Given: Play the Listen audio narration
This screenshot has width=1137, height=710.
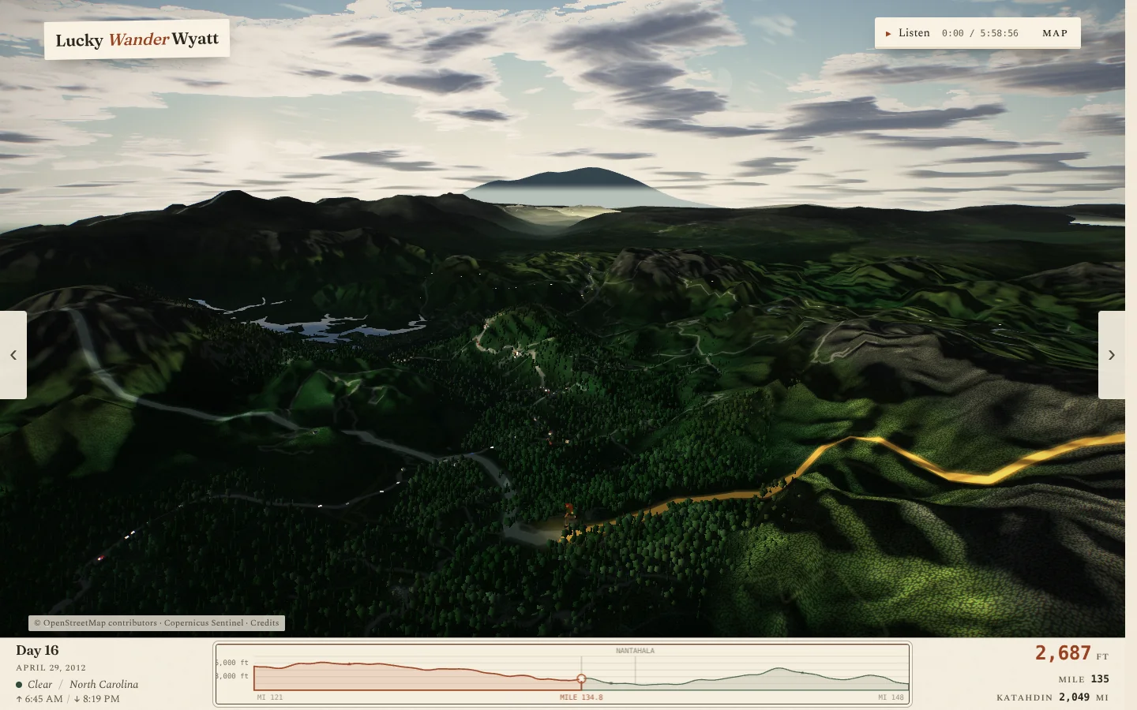Looking at the screenshot, I should tap(907, 33).
